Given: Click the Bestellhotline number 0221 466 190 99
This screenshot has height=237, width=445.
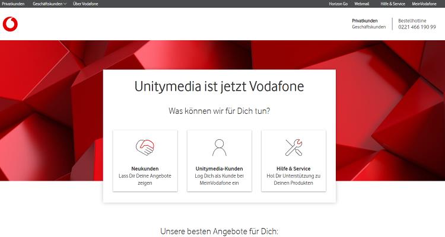Looking at the screenshot, I should pyautogui.click(x=417, y=27).
